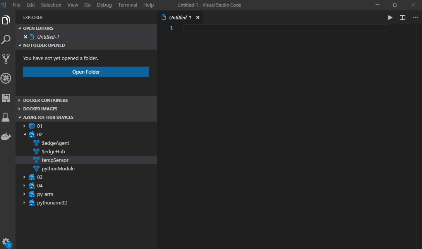This screenshot has height=249, width=422.
Task: Click the edge device icon of 02
Action: (x=32, y=134)
